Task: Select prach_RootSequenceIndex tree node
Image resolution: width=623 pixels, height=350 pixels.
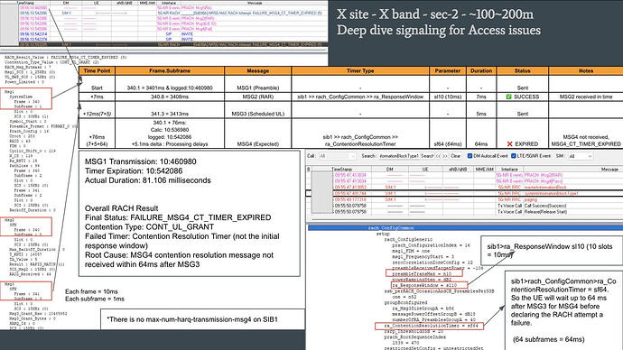Action: click(414, 336)
